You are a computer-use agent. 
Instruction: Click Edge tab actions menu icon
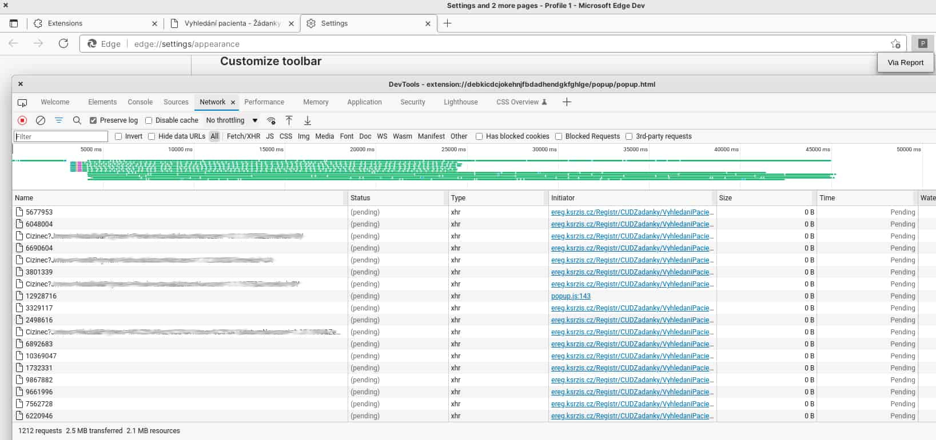14,23
